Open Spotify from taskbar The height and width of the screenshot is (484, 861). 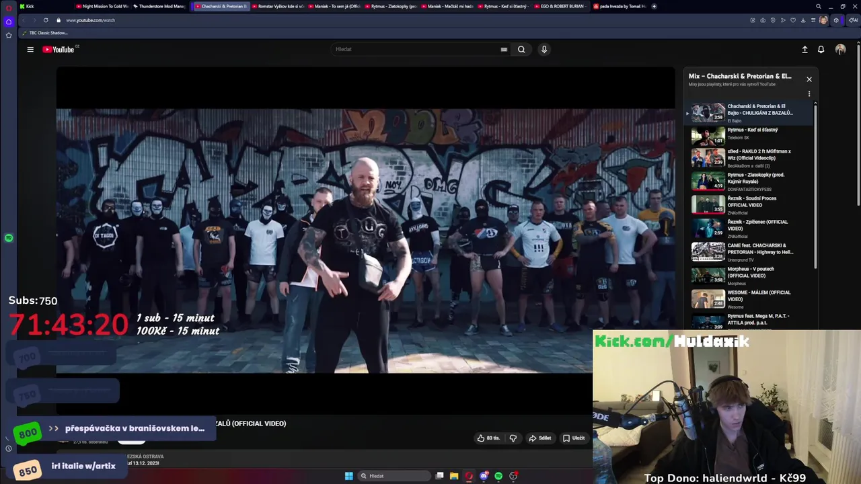click(x=498, y=476)
